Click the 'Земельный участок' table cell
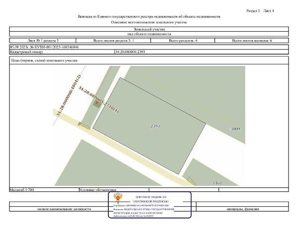Viewport: 298px width, 230px height. 149,29
